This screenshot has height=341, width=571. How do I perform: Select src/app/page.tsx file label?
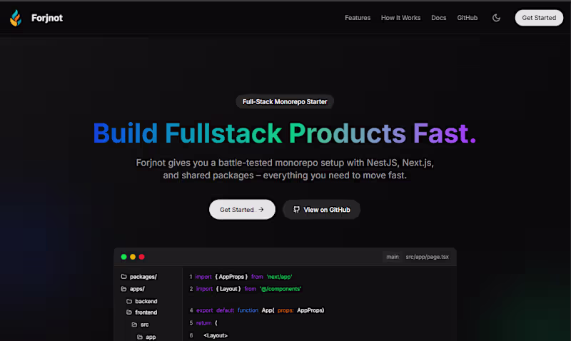click(x=427, y=257)
